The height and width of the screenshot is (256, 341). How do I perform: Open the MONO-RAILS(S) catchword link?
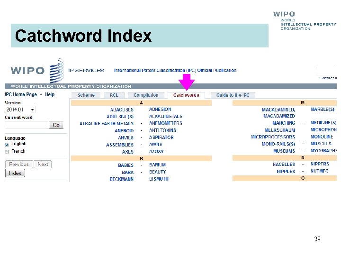point(278,144)
